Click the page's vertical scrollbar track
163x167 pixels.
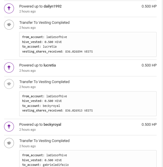click(x=162, y=84)
